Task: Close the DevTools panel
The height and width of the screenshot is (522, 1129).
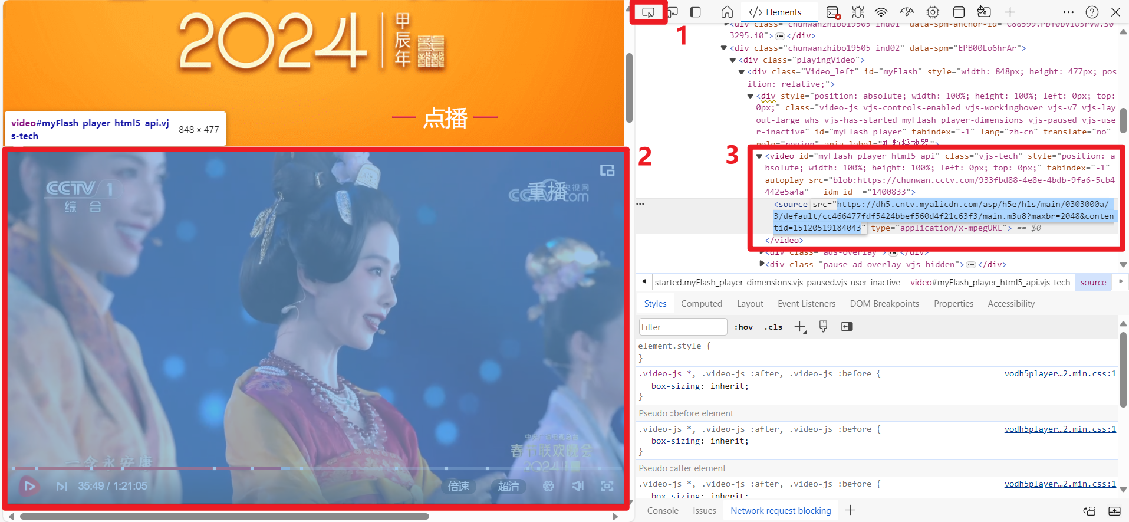Action: pos(1115,12)
